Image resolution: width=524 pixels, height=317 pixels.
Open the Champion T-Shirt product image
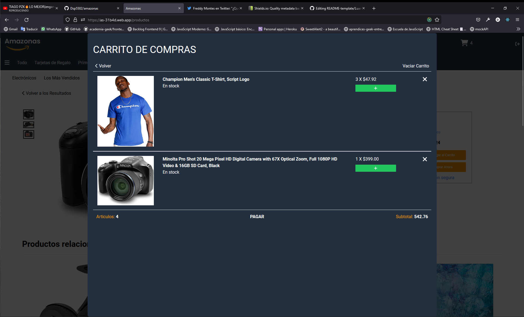[125, 111]
